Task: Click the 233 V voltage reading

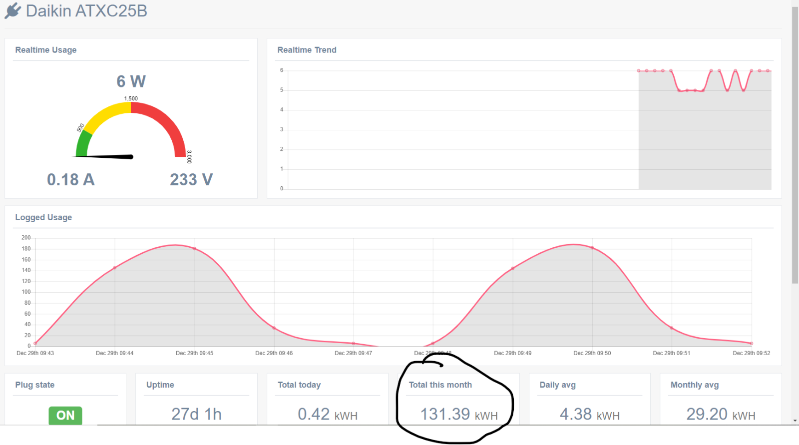Action: [191, 179]
